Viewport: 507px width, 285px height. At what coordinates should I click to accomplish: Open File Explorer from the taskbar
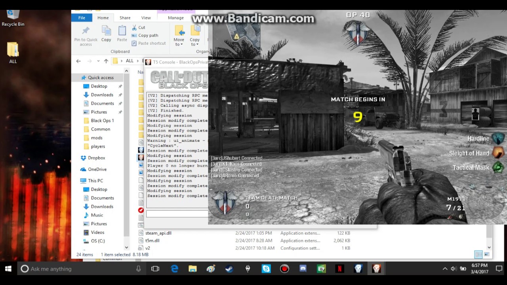(193, 269)
